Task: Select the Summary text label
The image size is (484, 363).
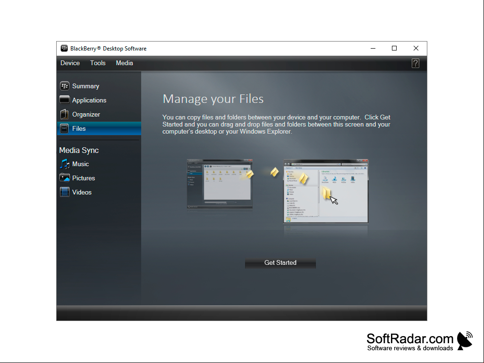Action: coord(85,86)
